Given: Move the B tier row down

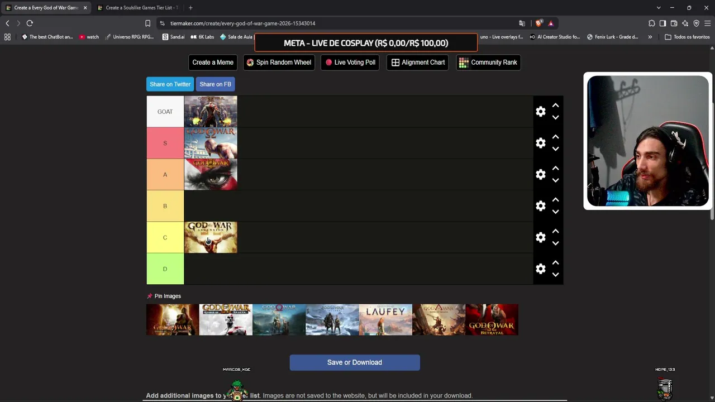Looking at the screenshot, I should pyautogui.click(x=555, y=212).
